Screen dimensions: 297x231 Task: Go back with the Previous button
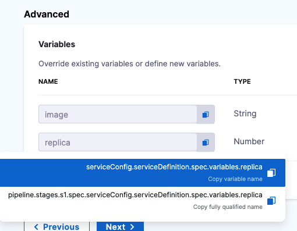[56, 226]
